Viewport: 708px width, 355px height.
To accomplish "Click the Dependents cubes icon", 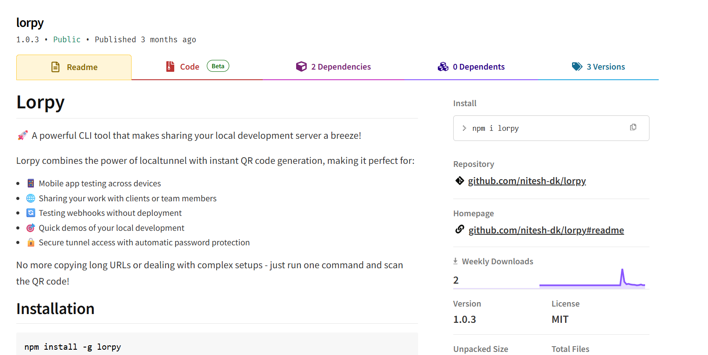I will (443, 67).
